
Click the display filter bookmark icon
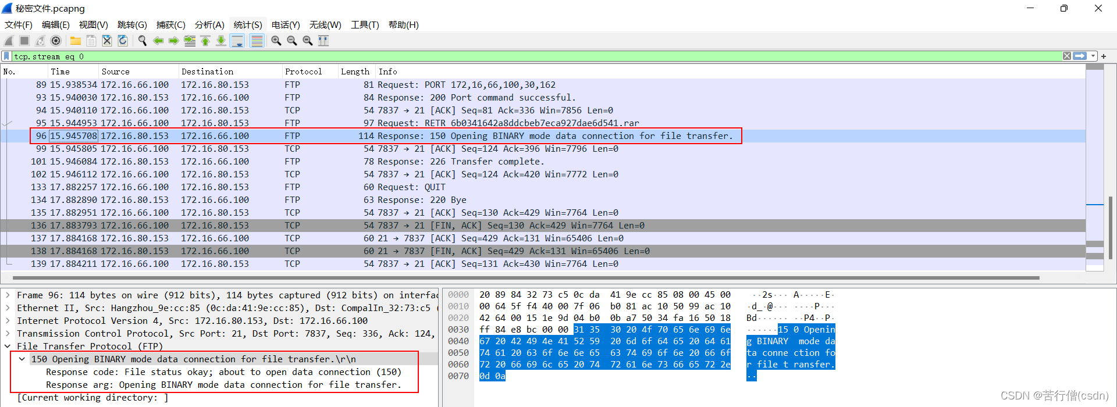[6, 56]
